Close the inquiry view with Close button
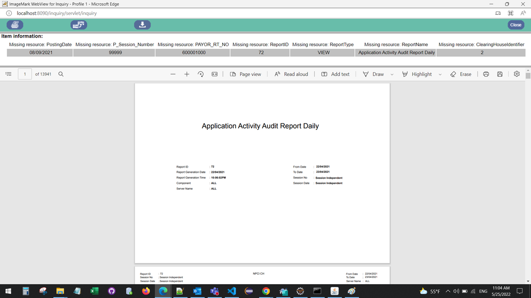This screenshot has width=531, height=298. coord(516,25)
